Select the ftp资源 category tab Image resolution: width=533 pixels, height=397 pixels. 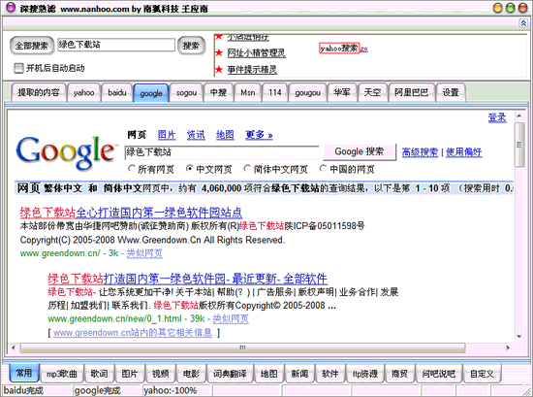pos(365,374)
